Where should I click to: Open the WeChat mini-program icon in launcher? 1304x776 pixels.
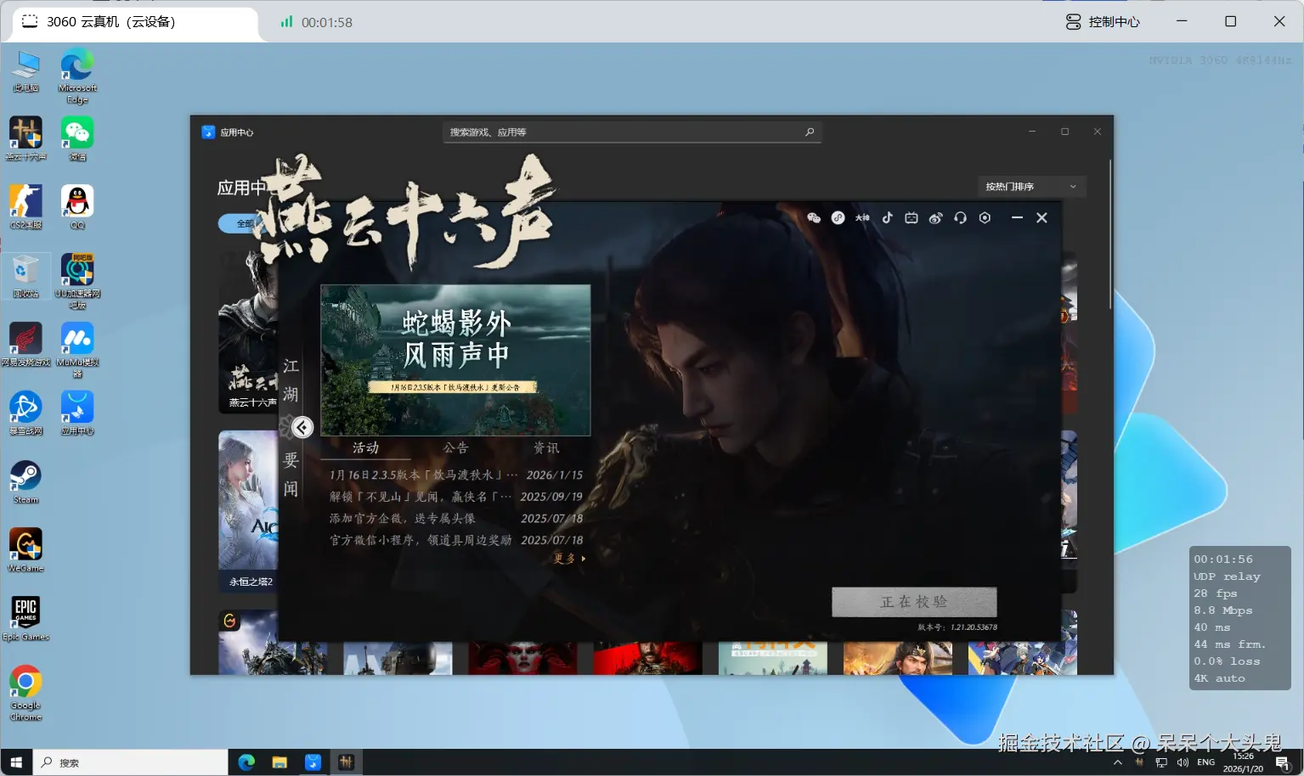pyautogui.click(x=838, y=218)
